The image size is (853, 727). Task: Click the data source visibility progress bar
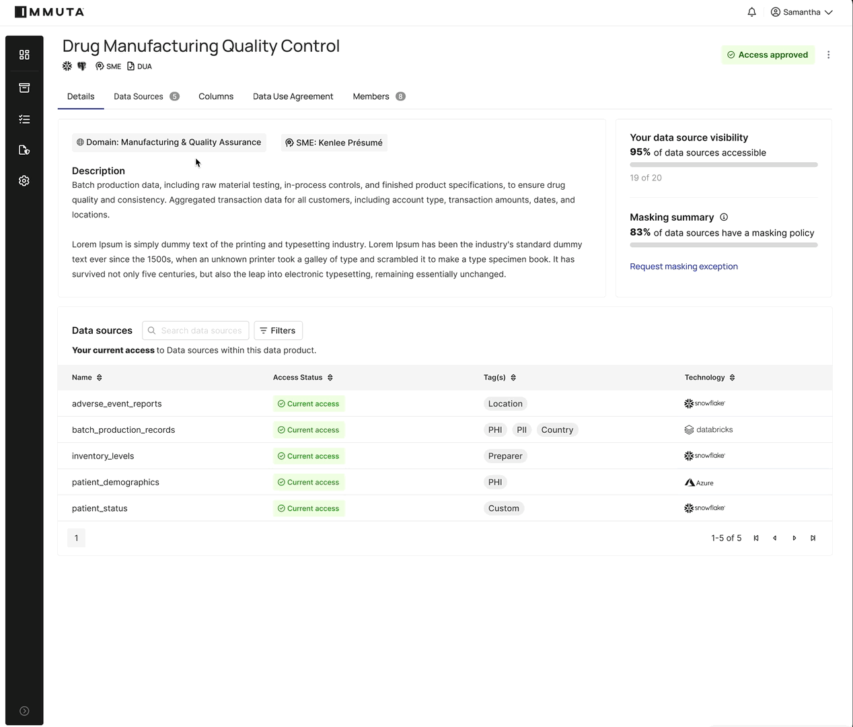[x=723, y=165]
